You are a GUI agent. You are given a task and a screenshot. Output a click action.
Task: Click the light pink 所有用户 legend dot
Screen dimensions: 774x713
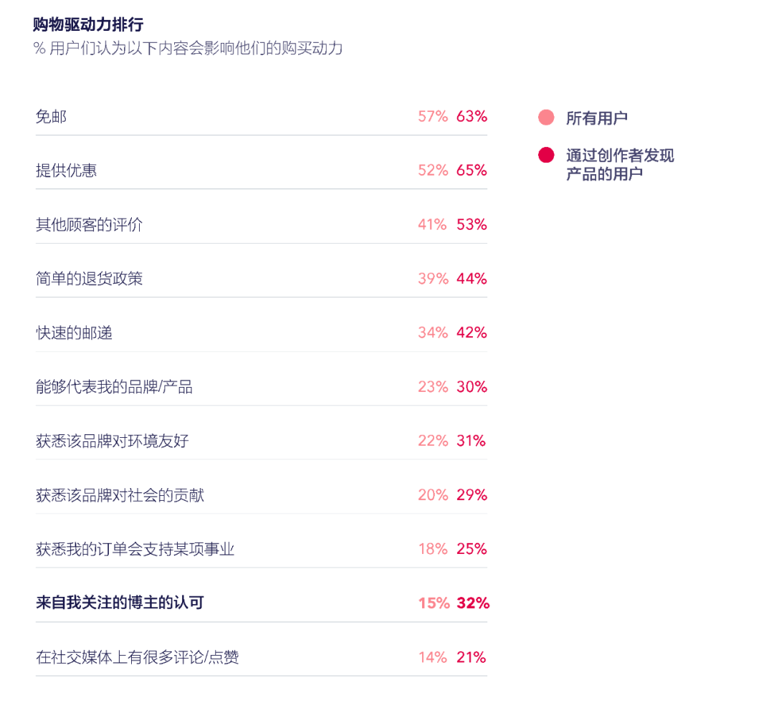(546, 118)
